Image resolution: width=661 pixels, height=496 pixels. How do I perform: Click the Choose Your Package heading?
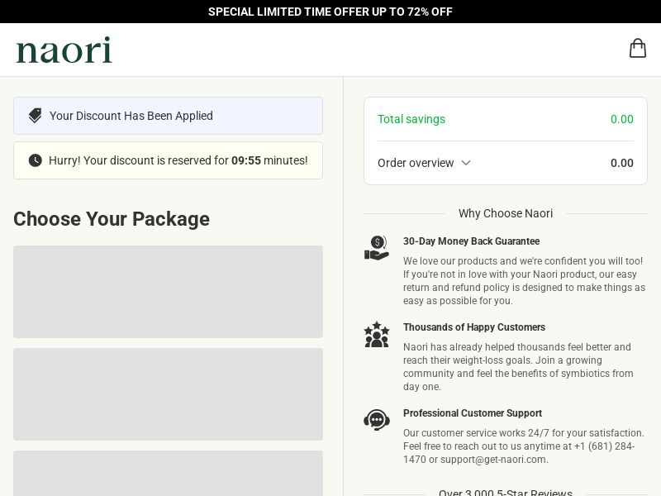tap(111, 219)
